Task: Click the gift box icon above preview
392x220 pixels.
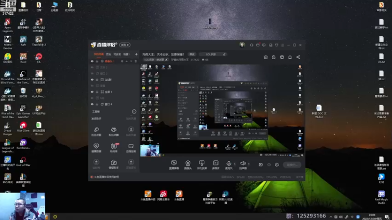Action: click(x=266, y=57)
